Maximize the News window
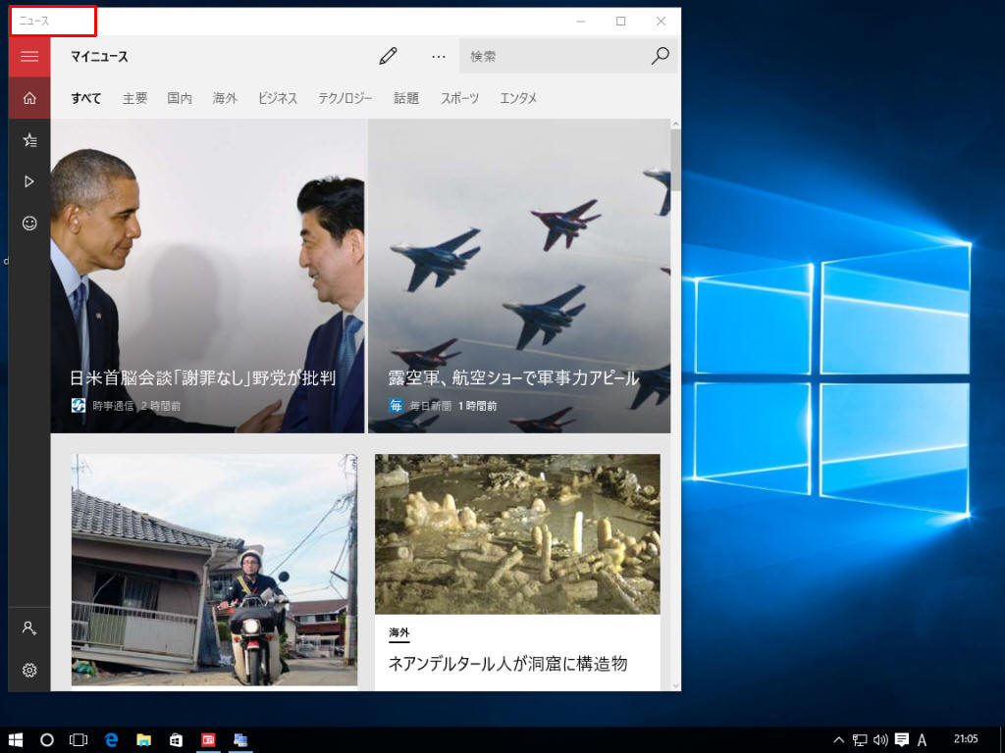1005x753 pixels. (x=620, y=22)
